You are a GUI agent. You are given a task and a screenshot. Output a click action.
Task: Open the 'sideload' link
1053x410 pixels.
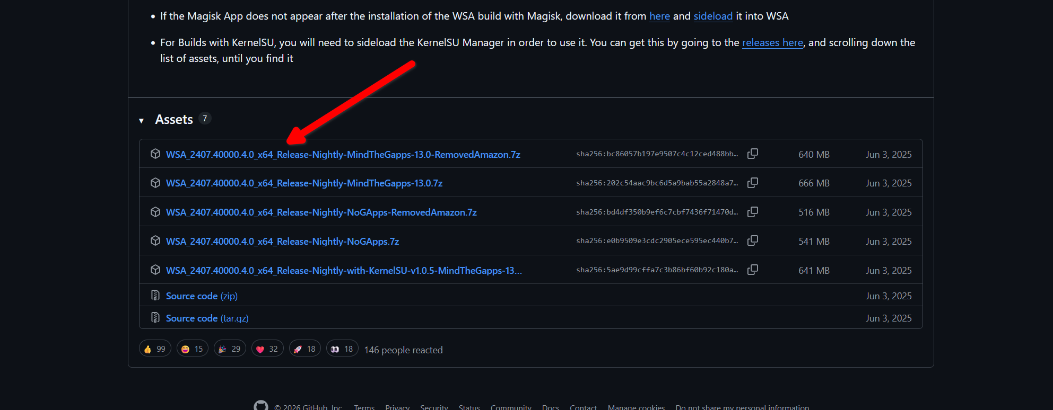click(713, 16)
